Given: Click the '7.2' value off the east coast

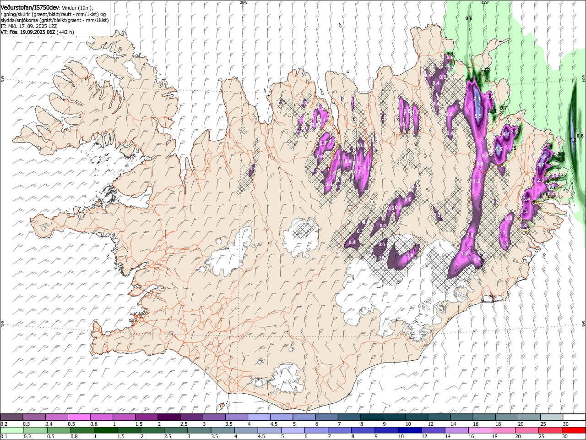Looking at the screenshot, I should pos(572,140).
